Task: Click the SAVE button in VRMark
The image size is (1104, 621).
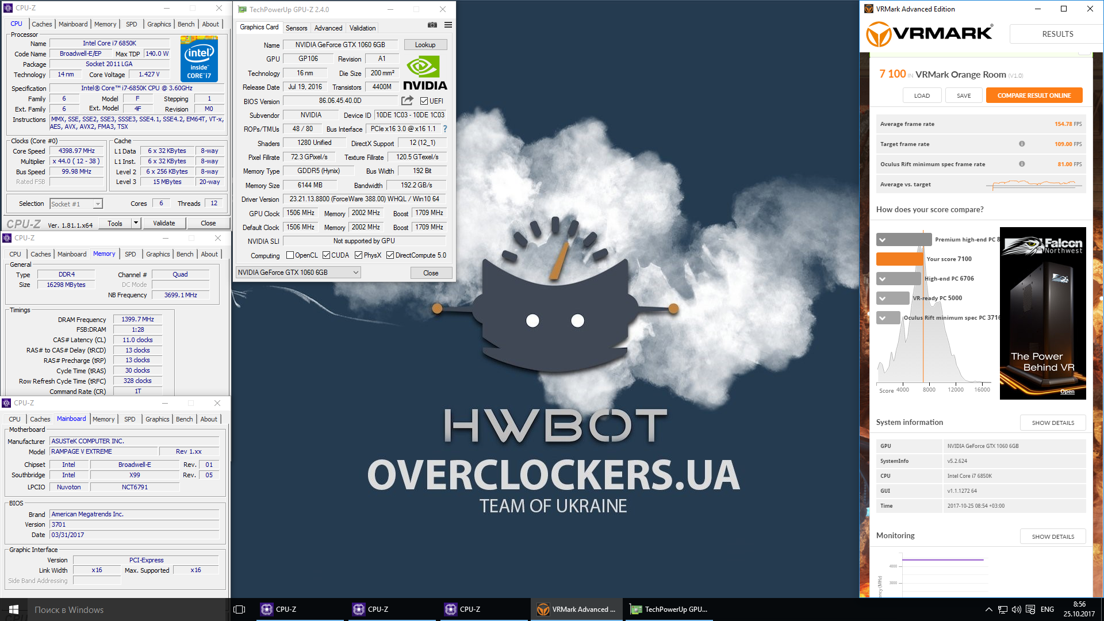Action: point(964,95)
